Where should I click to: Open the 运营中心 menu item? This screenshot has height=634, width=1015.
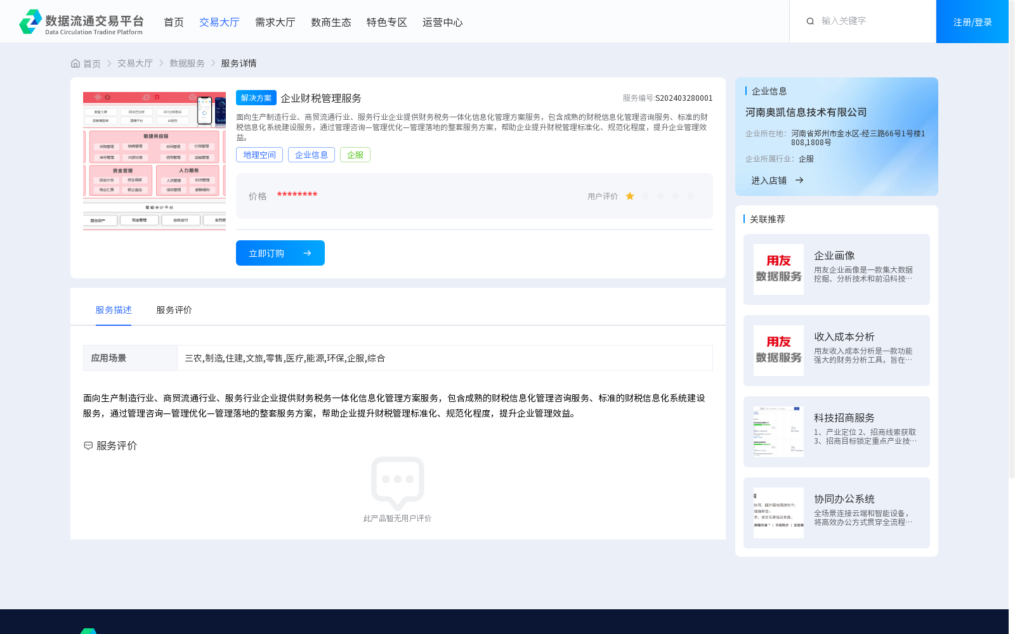(x=443, y=22)
